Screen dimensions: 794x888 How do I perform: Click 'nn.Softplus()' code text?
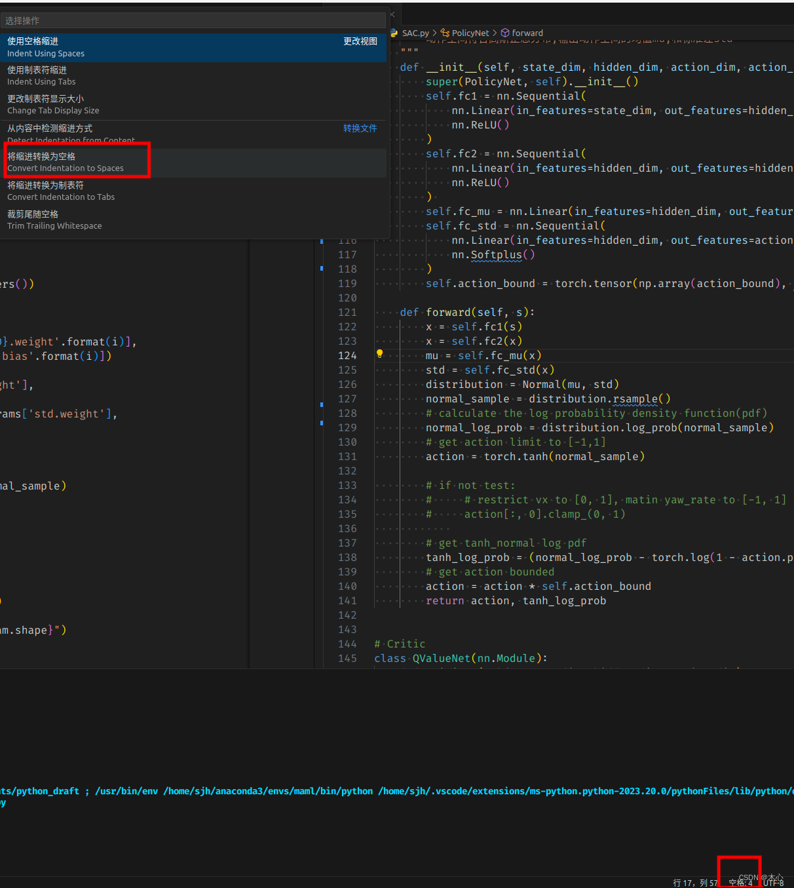[x=493, y=254]
